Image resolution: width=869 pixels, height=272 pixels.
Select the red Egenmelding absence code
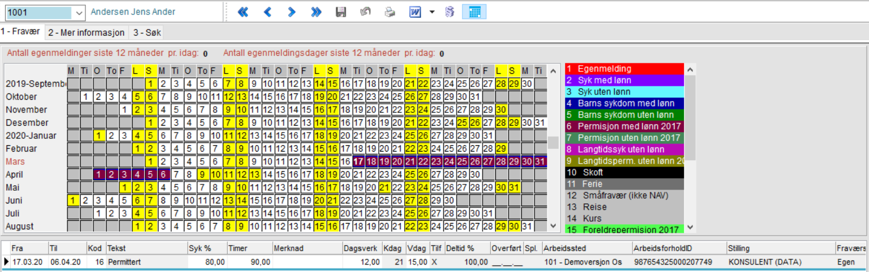624,69
